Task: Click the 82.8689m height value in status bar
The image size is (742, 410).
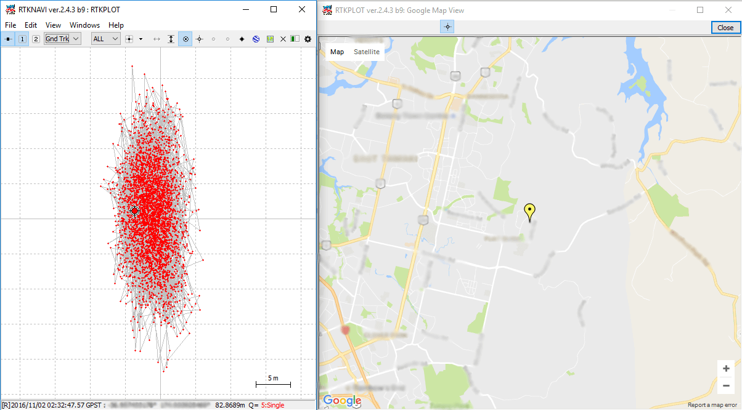Action: 229,405
